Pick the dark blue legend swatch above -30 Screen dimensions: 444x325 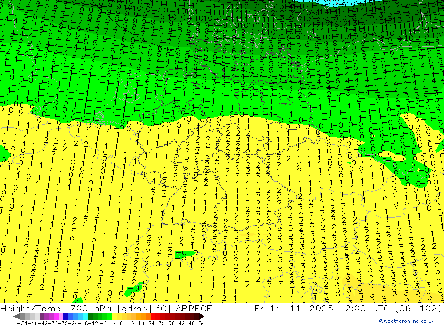[x=66, y=317]
